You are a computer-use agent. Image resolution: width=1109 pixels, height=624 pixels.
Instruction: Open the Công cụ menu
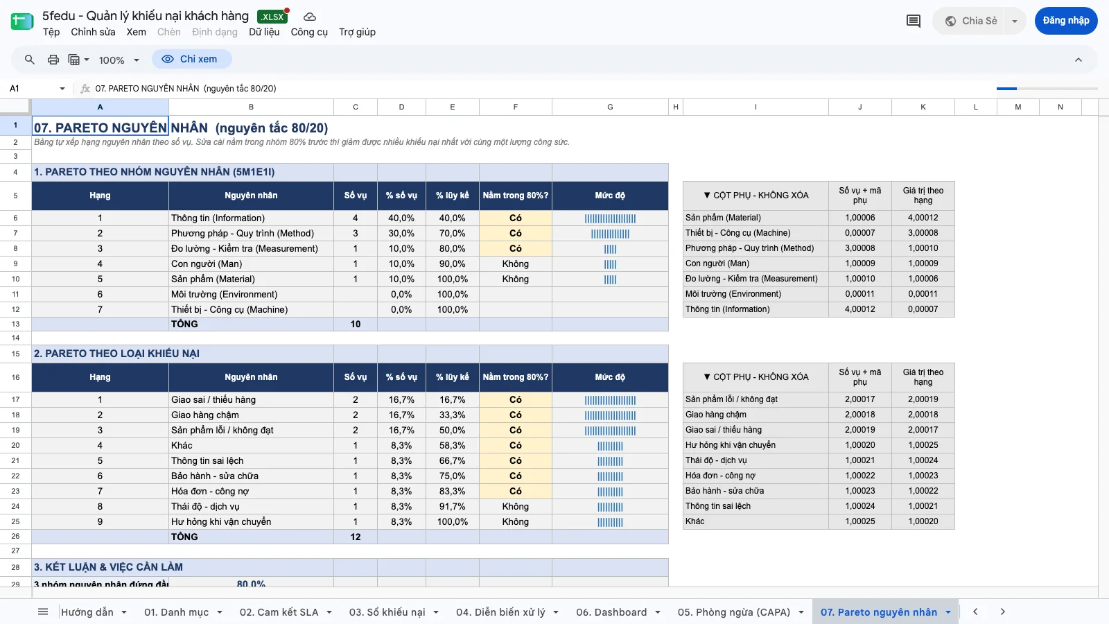(x=309, y=32)
